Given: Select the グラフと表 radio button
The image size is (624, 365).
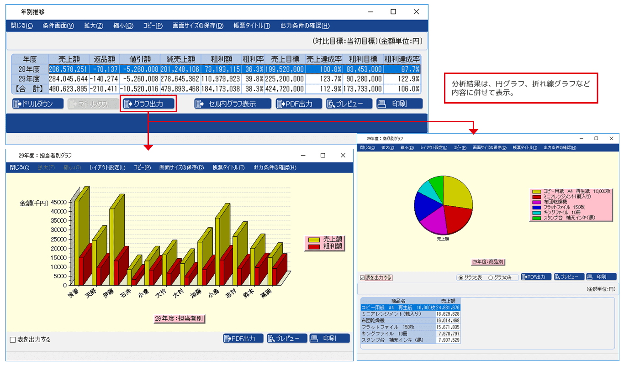Looking at the screenshot, I should [460, 277].
